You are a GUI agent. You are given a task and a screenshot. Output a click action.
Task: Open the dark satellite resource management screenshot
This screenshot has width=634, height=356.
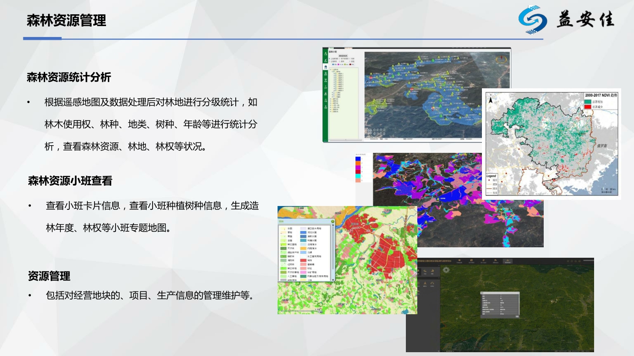click(x=500, y=305)
